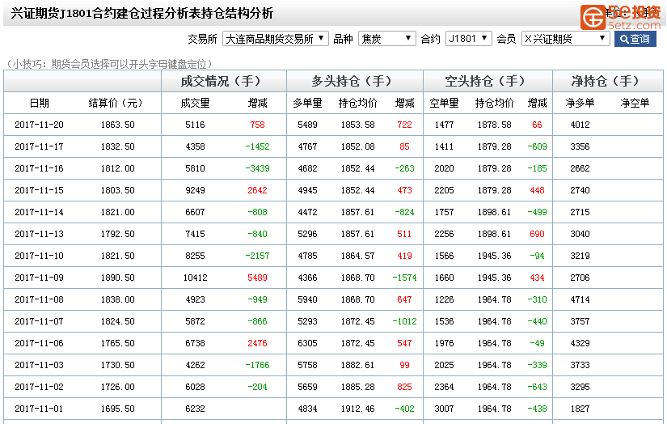Click long average price 1912.46

pos(357,409)
